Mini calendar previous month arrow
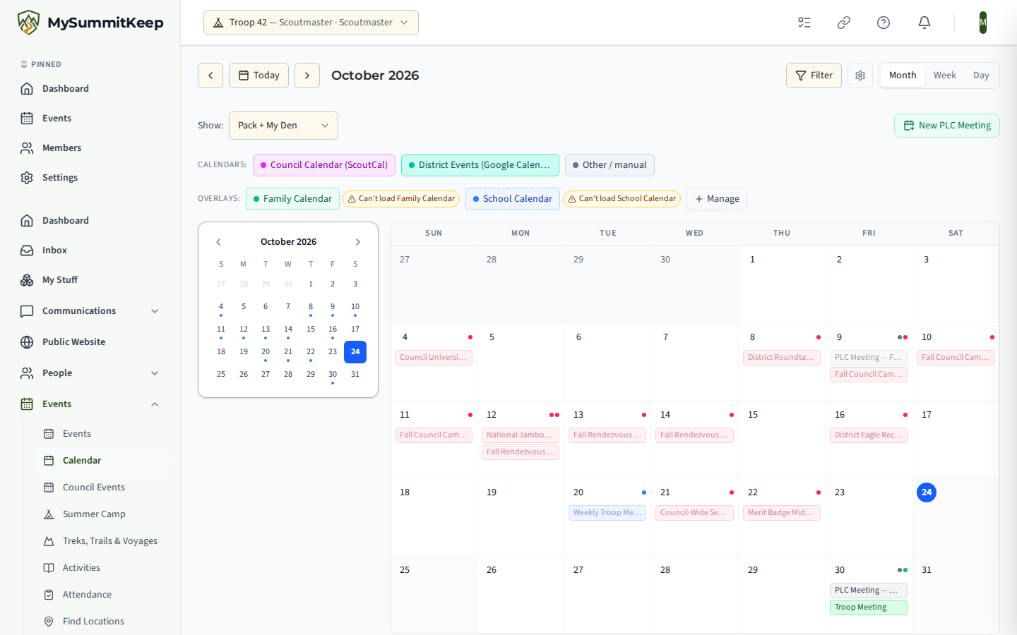This screenshot has width=1017, height=635. pos(218,242)
